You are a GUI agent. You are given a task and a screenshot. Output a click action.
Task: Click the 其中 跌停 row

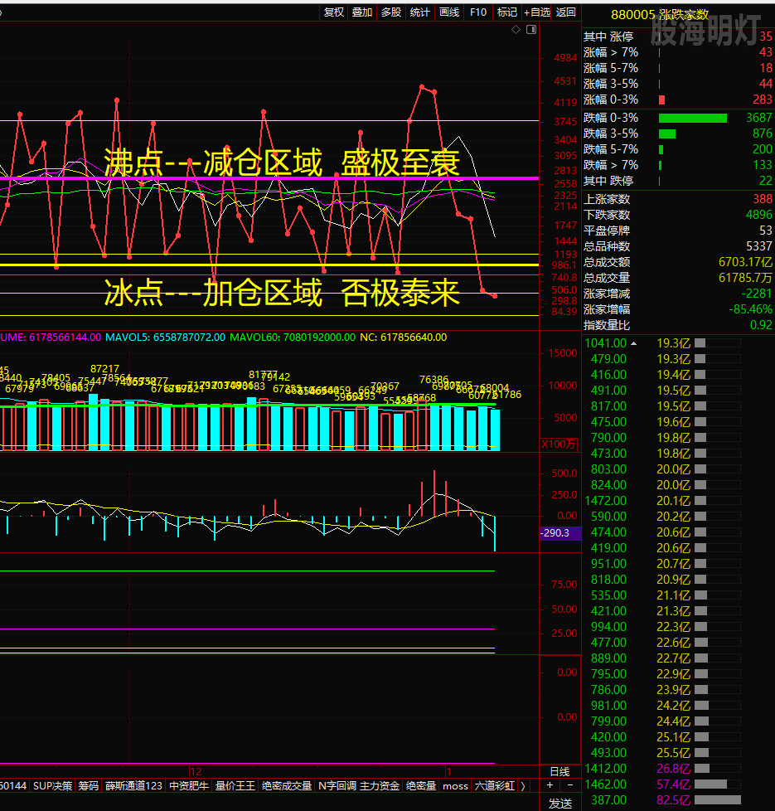(678, 181)
